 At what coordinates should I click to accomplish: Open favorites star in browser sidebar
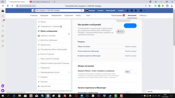tap(3, 26)
